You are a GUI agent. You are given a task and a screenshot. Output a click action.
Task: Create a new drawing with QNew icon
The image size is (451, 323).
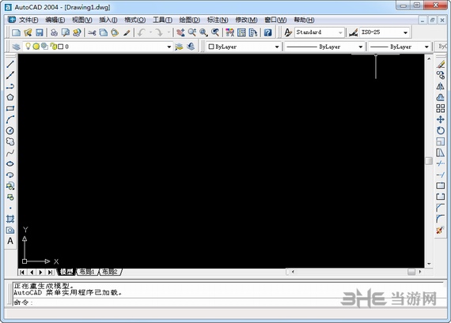(x=17, y=32)
